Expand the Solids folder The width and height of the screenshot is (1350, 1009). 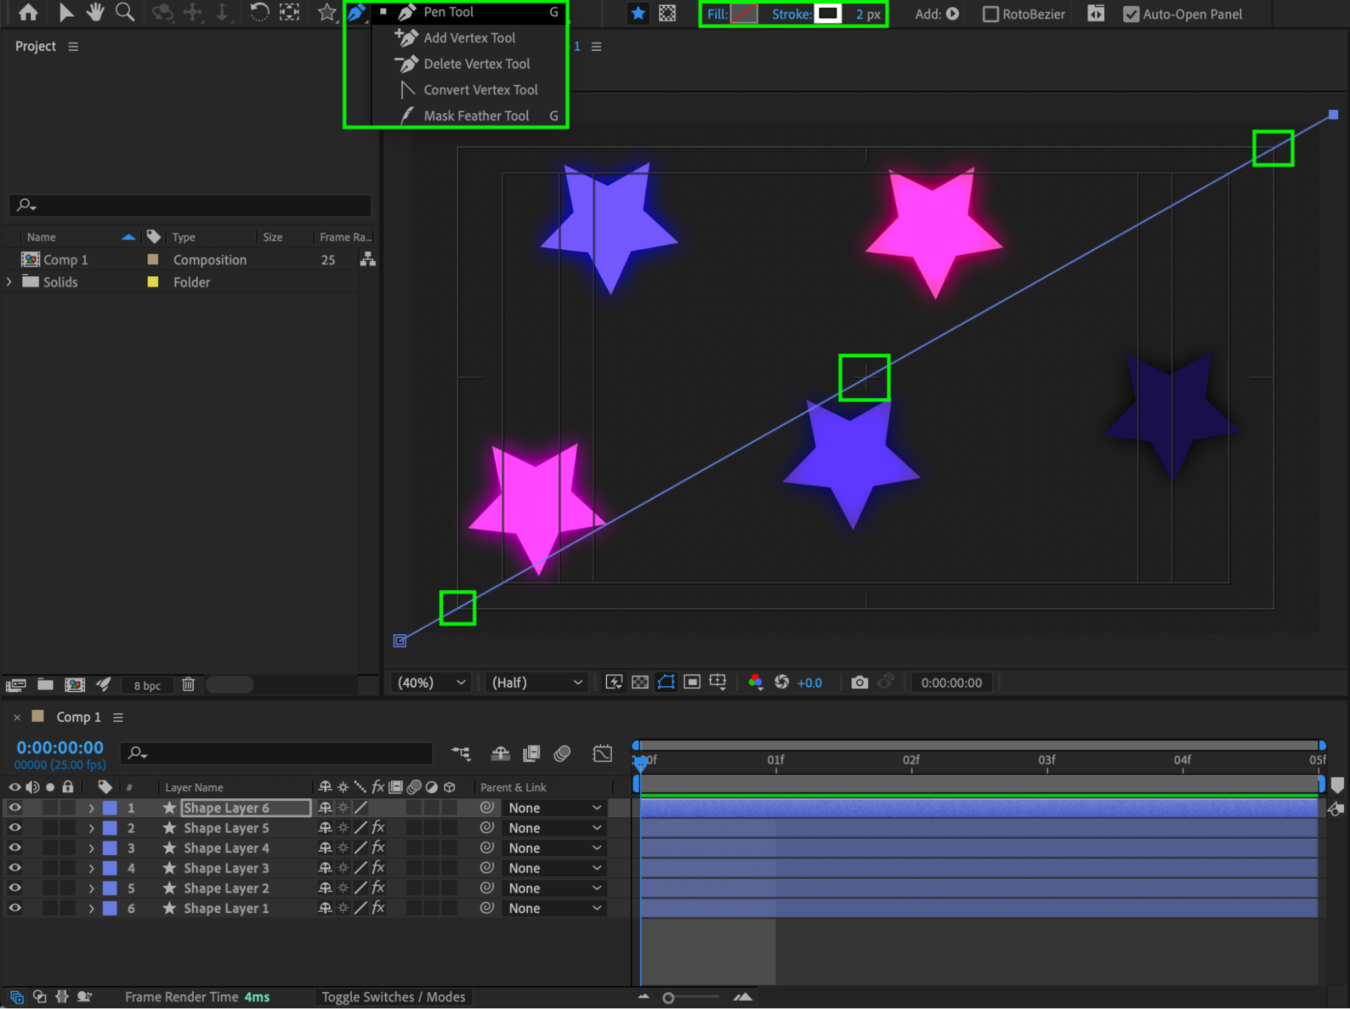coord(9,282)
